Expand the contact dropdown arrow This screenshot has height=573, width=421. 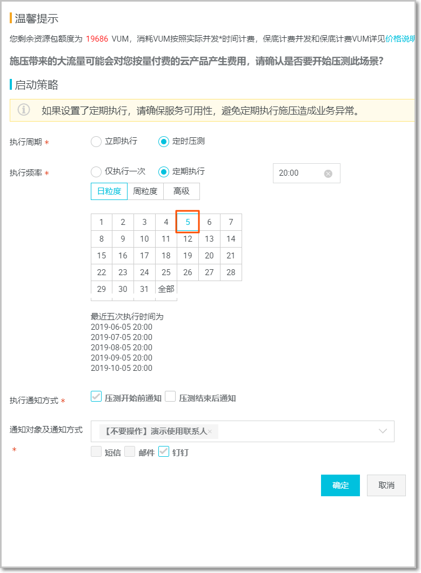pos(383,431)
